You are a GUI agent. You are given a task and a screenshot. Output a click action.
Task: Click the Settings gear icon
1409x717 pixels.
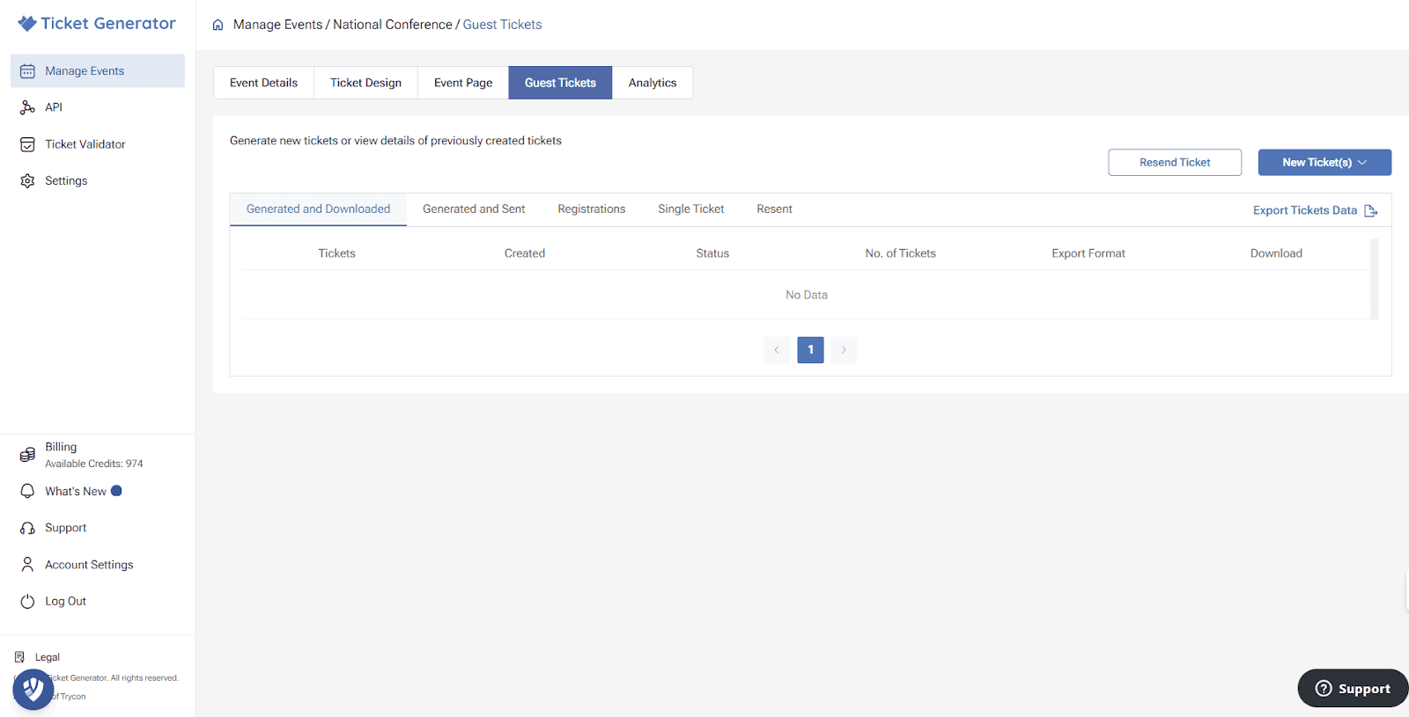click(x=28, y=180)
